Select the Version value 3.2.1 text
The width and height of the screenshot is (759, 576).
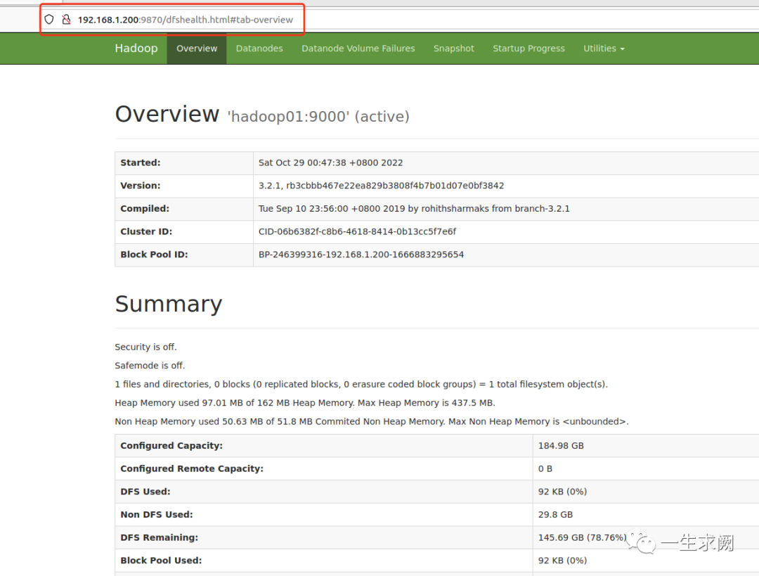click(x=382, y=186)
